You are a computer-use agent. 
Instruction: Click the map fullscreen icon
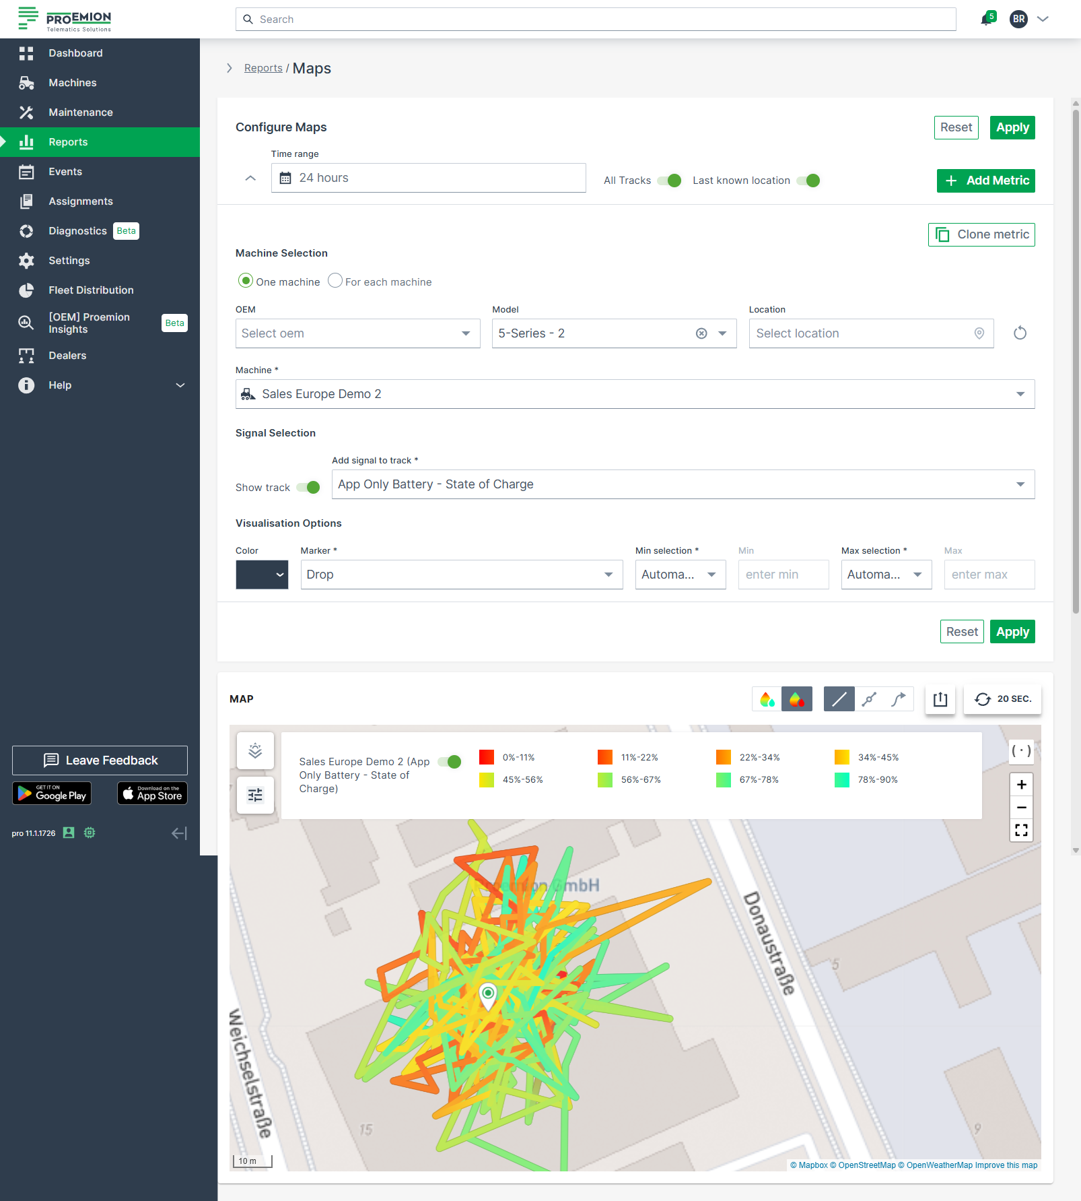[x=1021, y=830]
